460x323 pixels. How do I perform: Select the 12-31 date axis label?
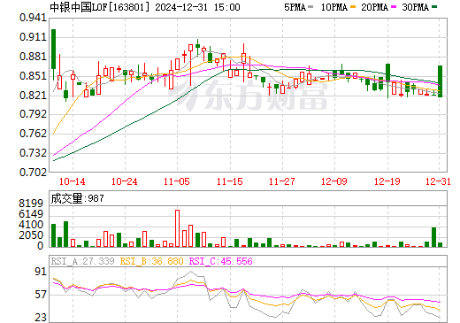[438, 181]
